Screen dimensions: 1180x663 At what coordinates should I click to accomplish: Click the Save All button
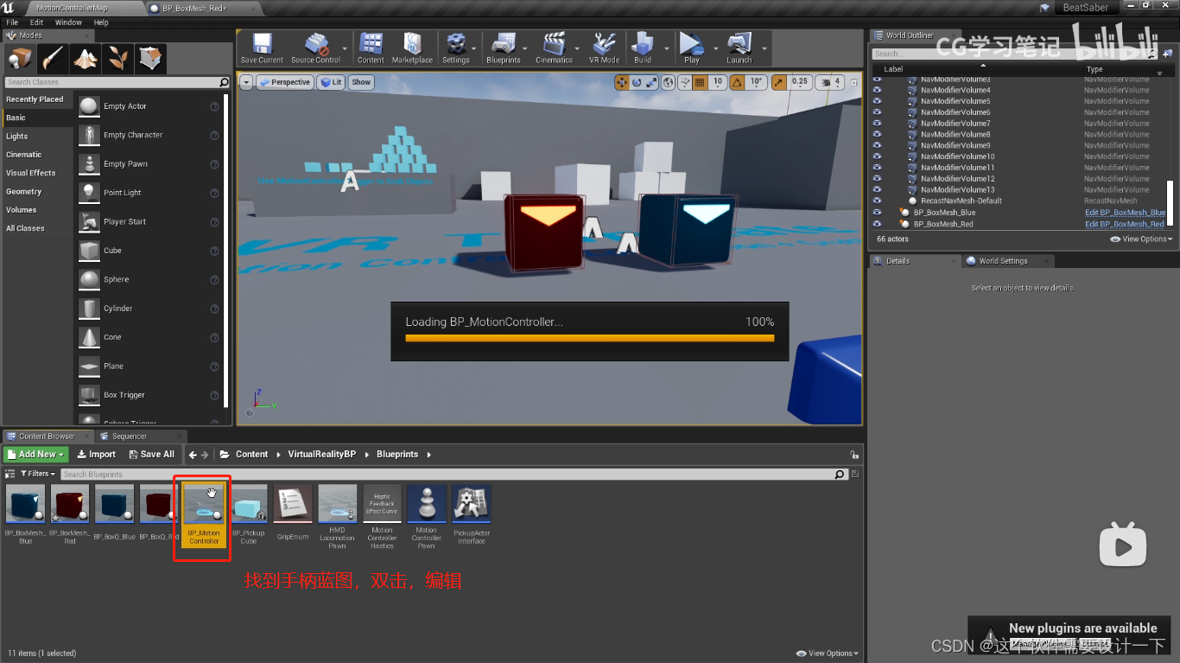pos(151,454)
